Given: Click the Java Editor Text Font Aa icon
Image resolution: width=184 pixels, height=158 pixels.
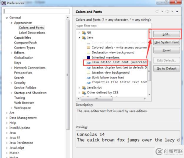Looking at the screenshot, I should (88, 63).
